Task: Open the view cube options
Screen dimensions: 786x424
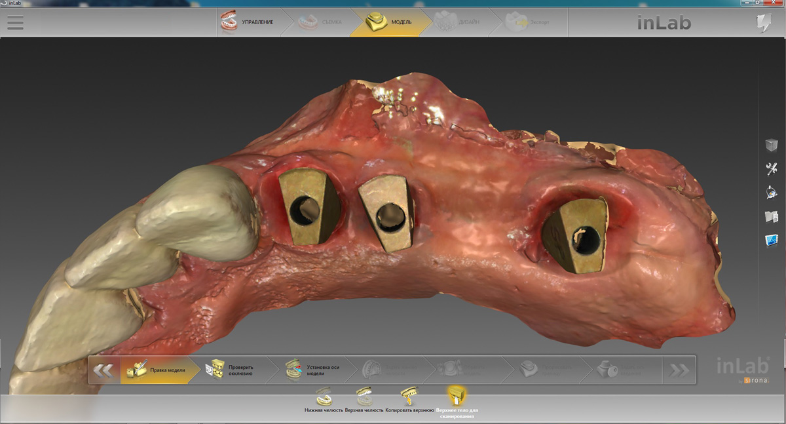Action: [x=771, y=145]
